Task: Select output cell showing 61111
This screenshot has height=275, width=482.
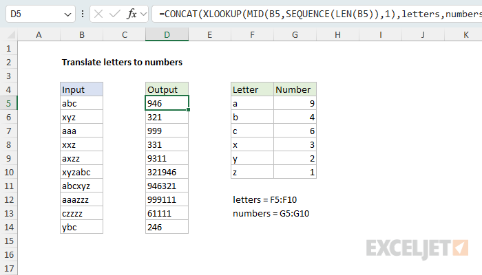Action: click(167, 213)
